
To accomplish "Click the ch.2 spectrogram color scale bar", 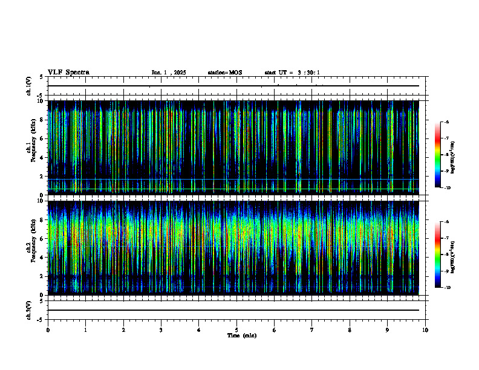I will pos(438,255).
